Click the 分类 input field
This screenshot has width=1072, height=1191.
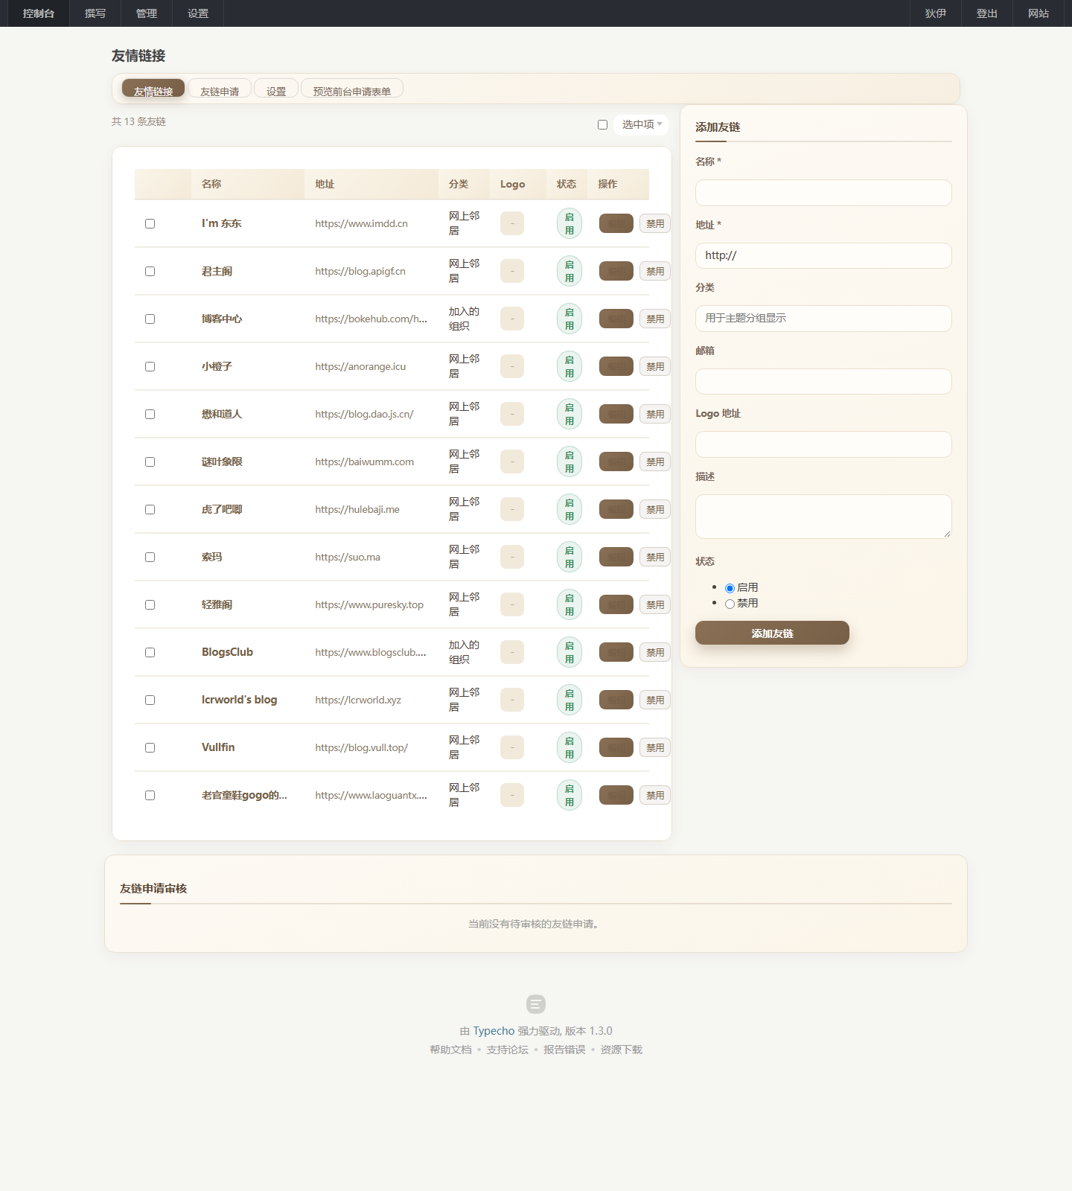coord(823,319)
